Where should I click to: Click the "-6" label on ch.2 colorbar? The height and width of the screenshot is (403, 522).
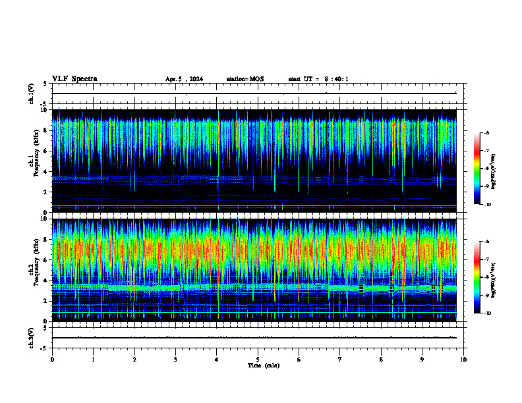tap(486, 242)
